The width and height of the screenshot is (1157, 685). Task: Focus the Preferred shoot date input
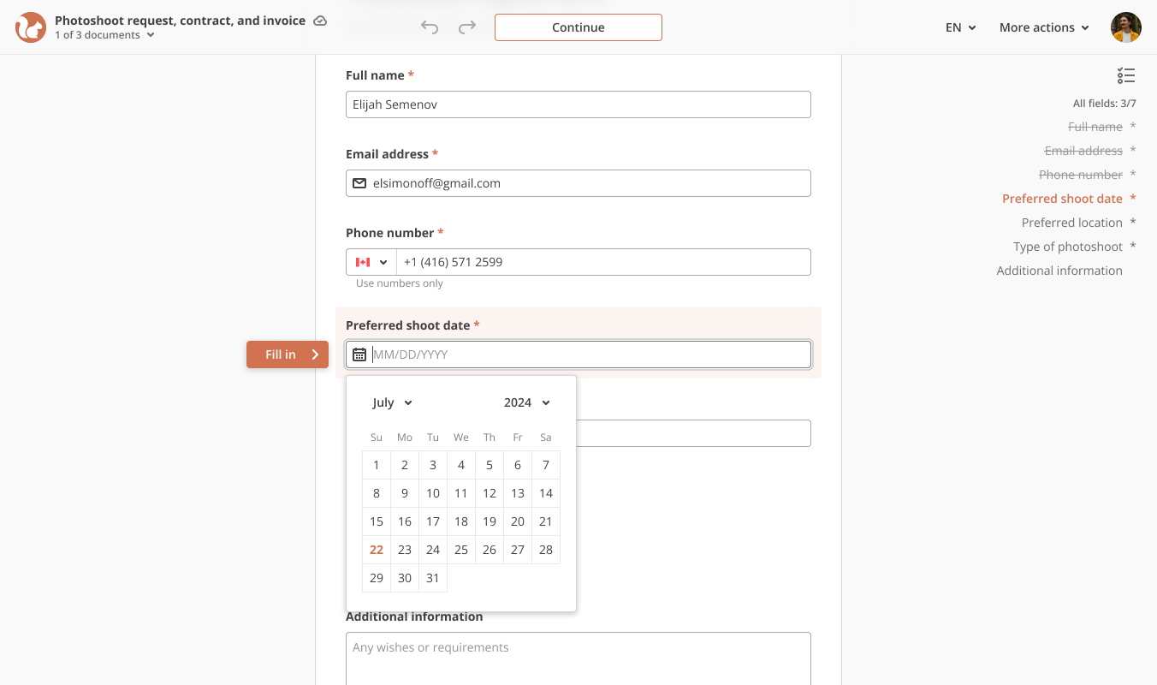(x=578, y=354)
